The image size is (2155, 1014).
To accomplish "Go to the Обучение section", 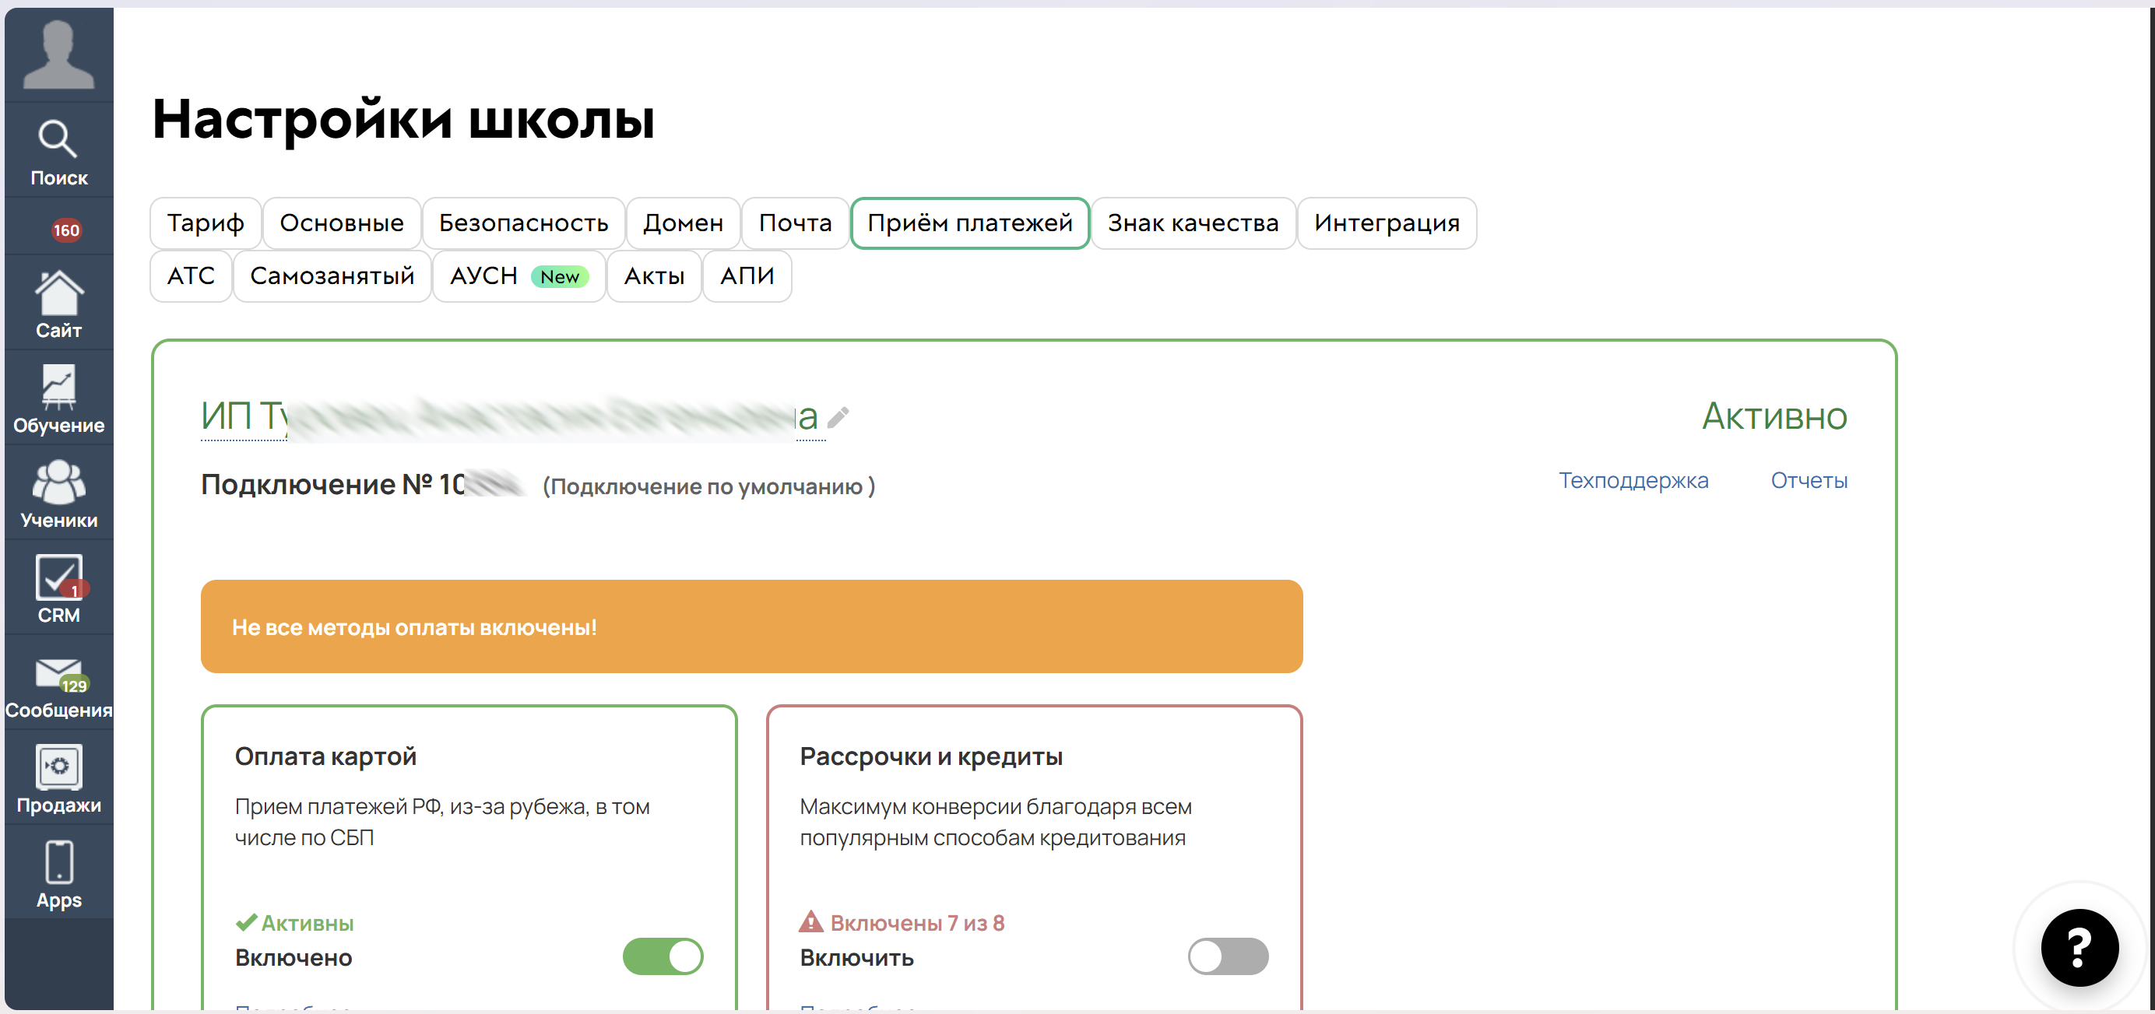I will tap(58, 398).
